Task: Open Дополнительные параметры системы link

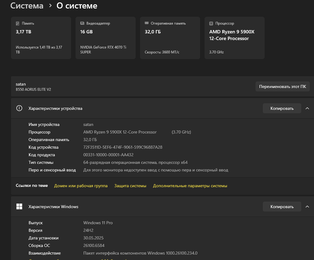Action: click(x=190, y=186)
